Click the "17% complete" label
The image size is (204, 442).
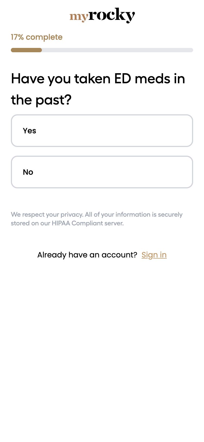[x=37, y=37]
